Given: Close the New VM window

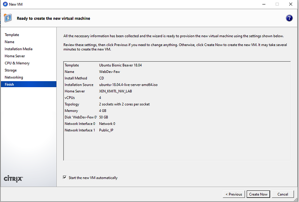Looking at the screenshot, I should pos(290,4).
